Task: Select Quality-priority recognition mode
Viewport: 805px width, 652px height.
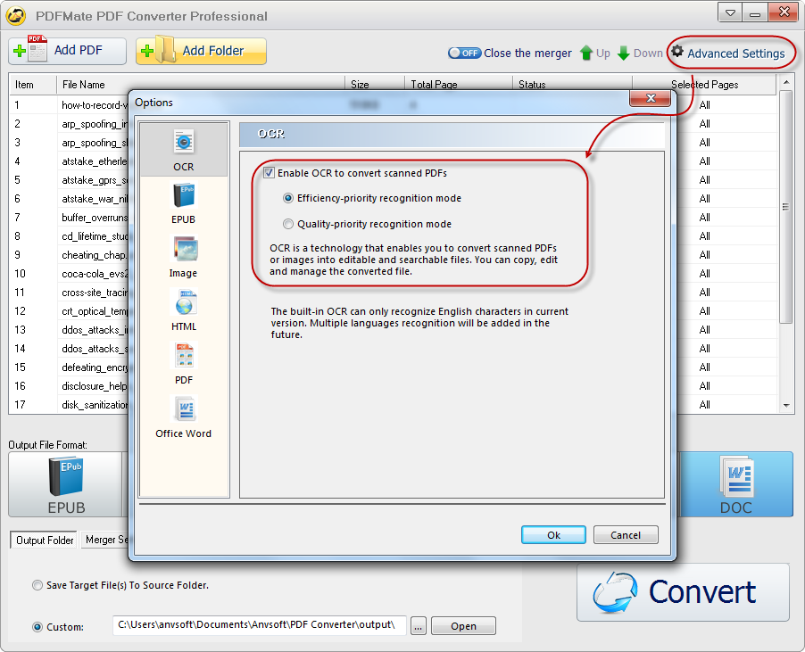Action: 288,224
